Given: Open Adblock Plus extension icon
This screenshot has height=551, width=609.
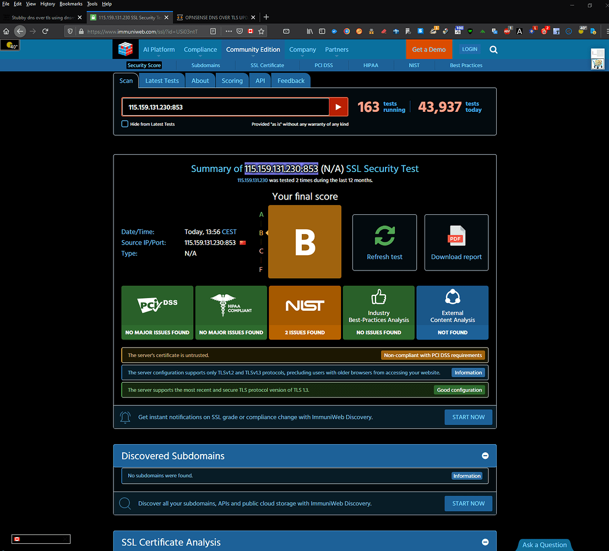Looking at the screenshot, I should pyautogui.click(x=507, y=31).
